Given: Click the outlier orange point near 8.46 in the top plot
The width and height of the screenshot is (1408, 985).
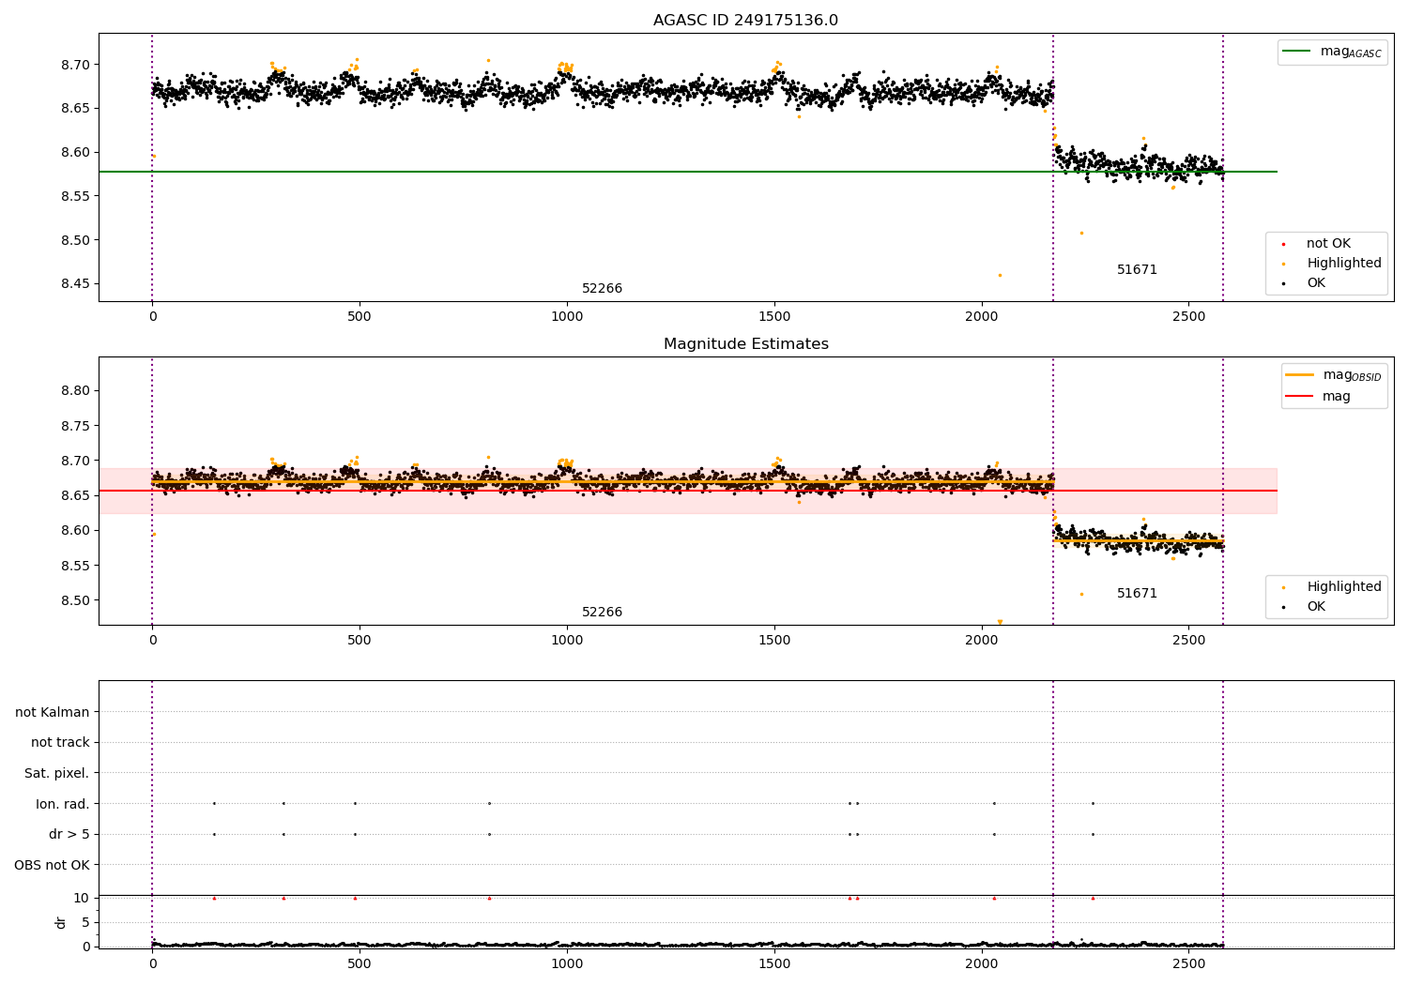Looking at the screenshot, I should point(1000,275).
